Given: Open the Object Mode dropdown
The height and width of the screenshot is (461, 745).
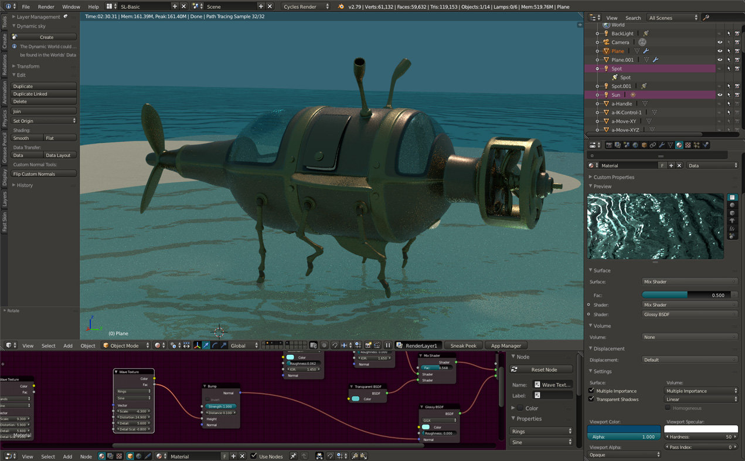Looking at the screenshot, I should tap(126, 345).
